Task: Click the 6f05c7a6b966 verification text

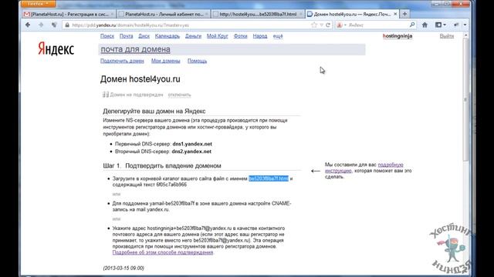Action: coord(171,185)
